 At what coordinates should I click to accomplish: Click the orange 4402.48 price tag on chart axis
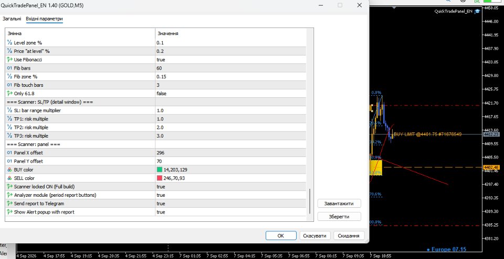click(491, 167)
